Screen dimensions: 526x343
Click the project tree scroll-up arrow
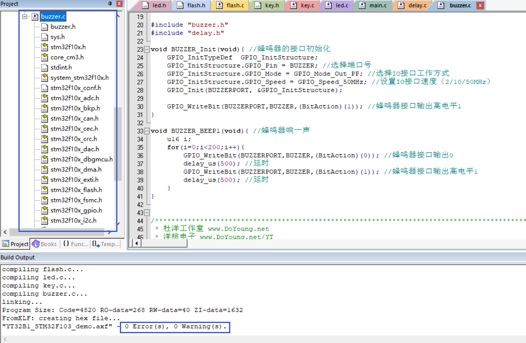point(118,16)
